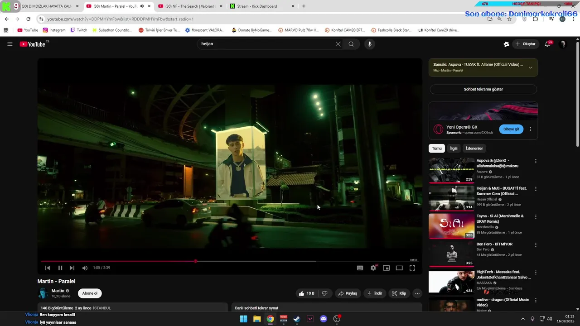The image size is (580, 326).
Task: Pause the video playback
Action: tap(60, 268)
